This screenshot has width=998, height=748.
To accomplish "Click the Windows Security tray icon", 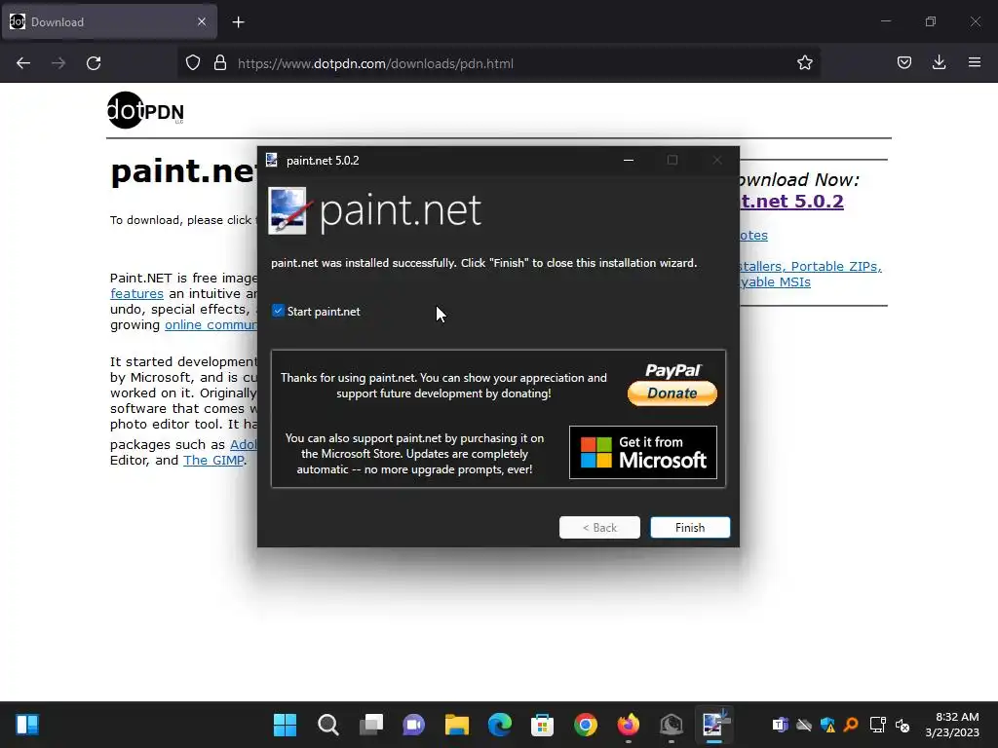I will click(827, 725).
